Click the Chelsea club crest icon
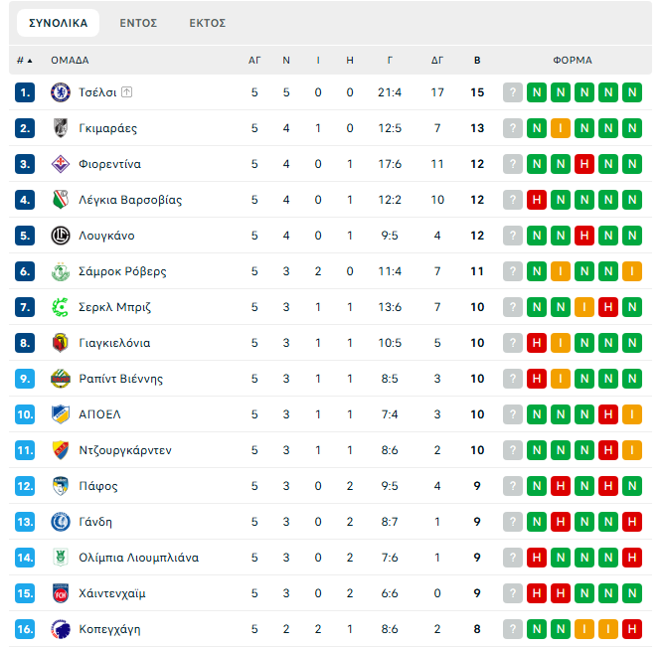This screenshot has width=663, height=648. click(x=60, y=92)
